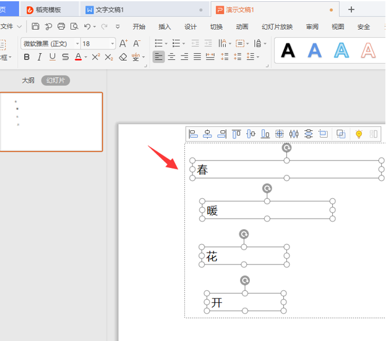Screen dimensions: 386x341
Task: Click the lightbulb icon in floating toolbar
Action: [x=358, y=133]
